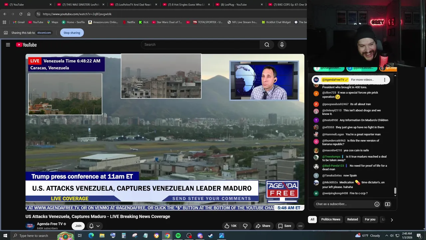Open Discord from the taskbar

200,236
